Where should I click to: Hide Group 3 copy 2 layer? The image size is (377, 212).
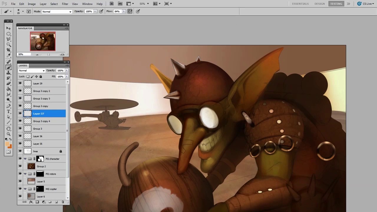pos(20,91)
